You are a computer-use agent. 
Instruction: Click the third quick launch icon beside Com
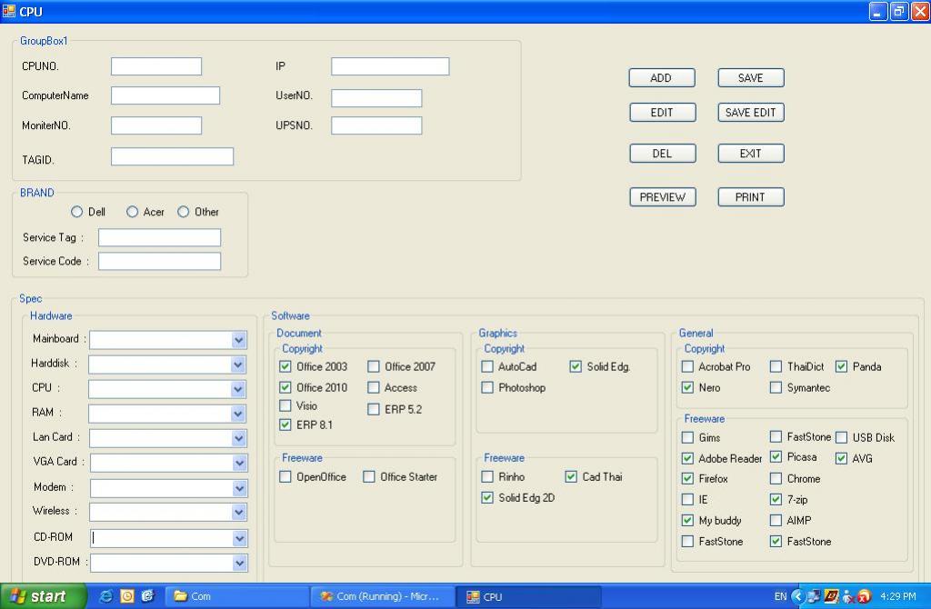pyautogui.click(x=147, y=596)
